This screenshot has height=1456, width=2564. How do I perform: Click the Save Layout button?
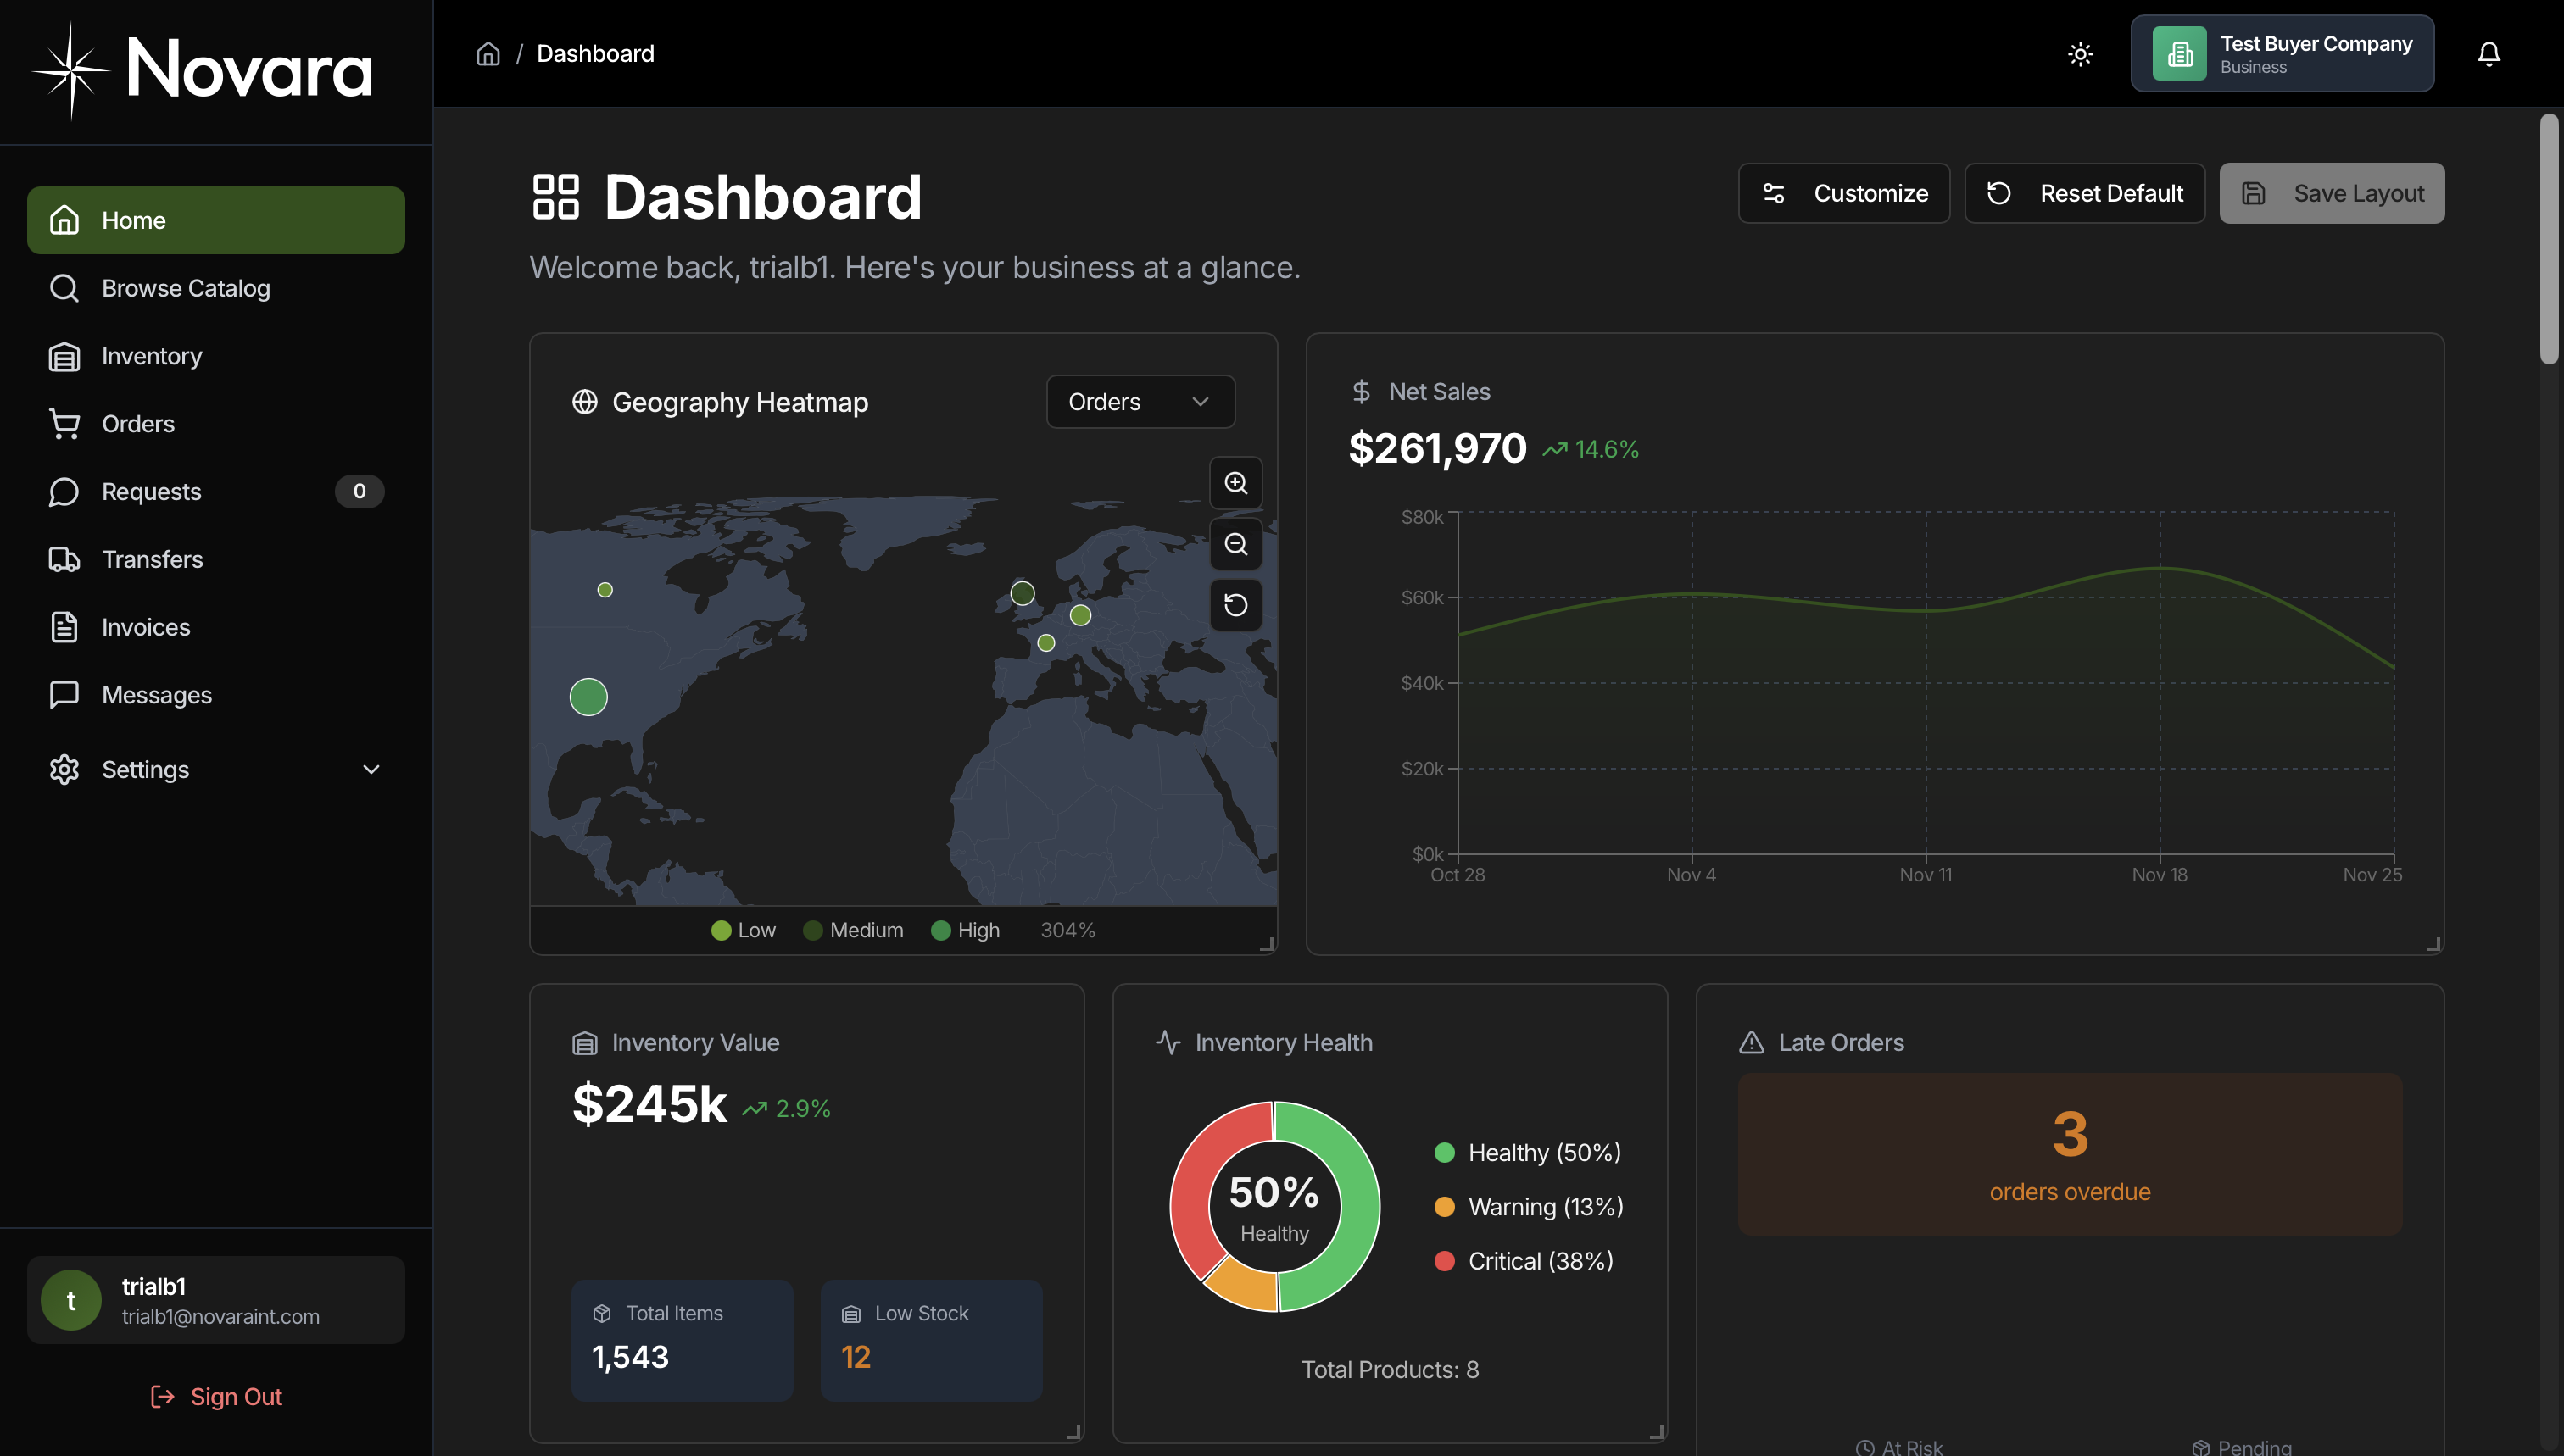pos(2332,193)
